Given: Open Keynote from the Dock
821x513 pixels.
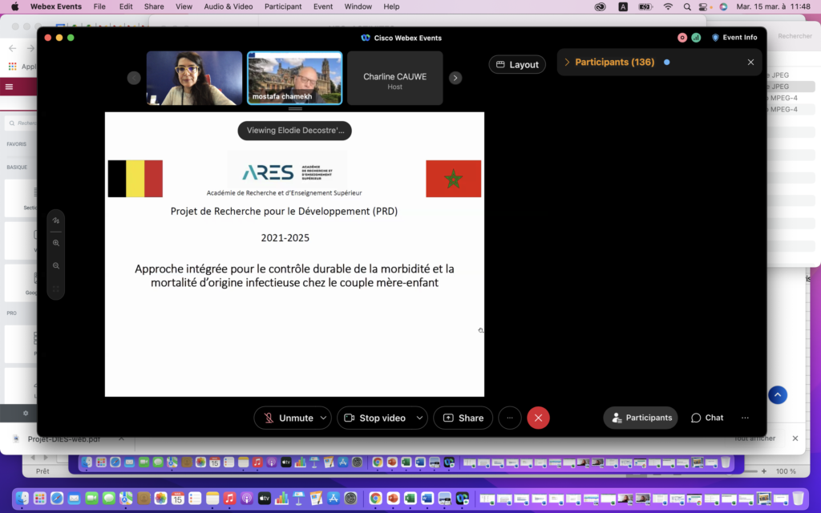Looking at the screenshot, I should [x=298, y=498].
